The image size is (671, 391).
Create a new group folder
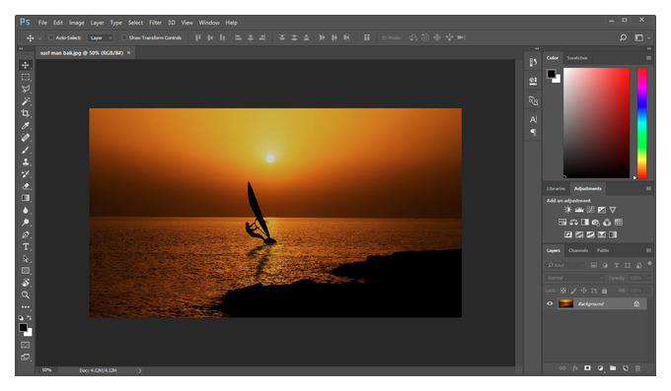pos(613,368)
